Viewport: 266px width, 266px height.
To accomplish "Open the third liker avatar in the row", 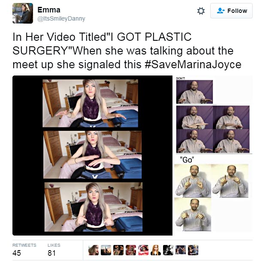I will click(118, 250).
